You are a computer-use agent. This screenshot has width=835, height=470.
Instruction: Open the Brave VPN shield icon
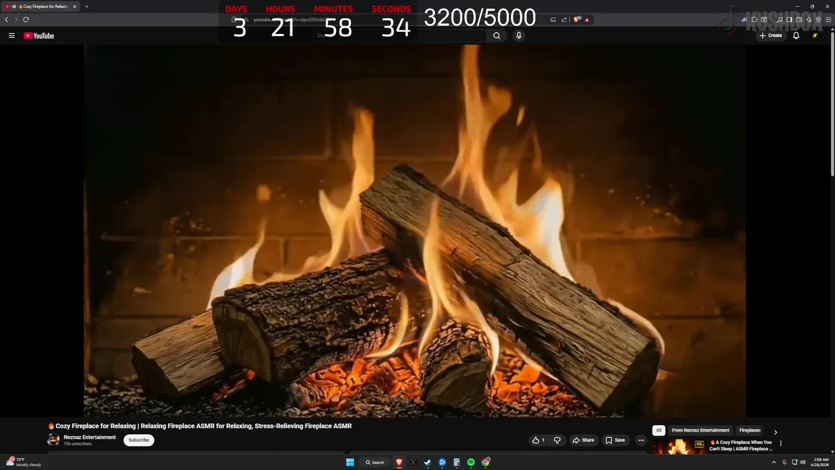tap(819, 20)
